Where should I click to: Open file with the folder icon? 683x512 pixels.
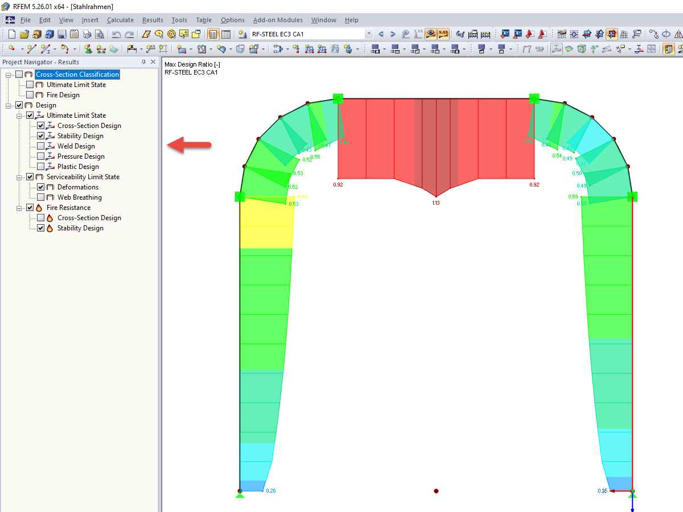click(24, 34)
